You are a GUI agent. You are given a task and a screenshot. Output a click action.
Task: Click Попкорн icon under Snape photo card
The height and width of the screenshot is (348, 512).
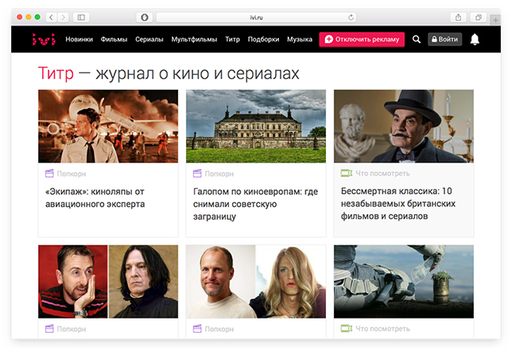pyautogui.click(x=49, y=329)
